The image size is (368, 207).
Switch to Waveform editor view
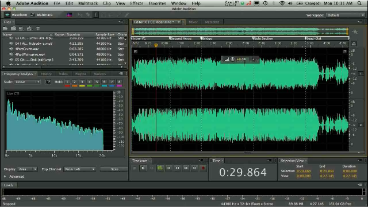click(x=17, y=15)
